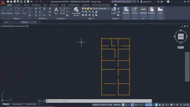Select the Línea drawing tool
The height and width of the screenshot is (107, 190).
[3, 11]
